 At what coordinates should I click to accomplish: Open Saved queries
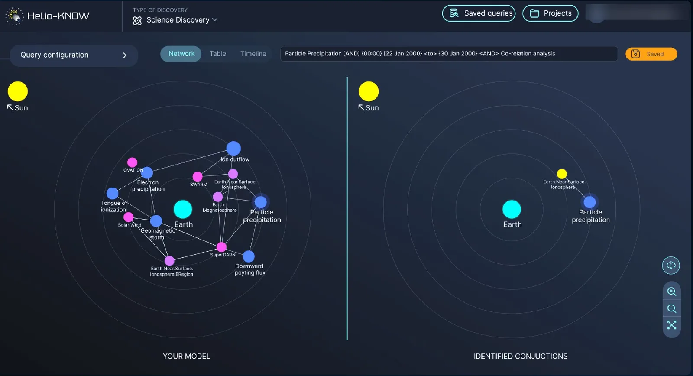479,13
